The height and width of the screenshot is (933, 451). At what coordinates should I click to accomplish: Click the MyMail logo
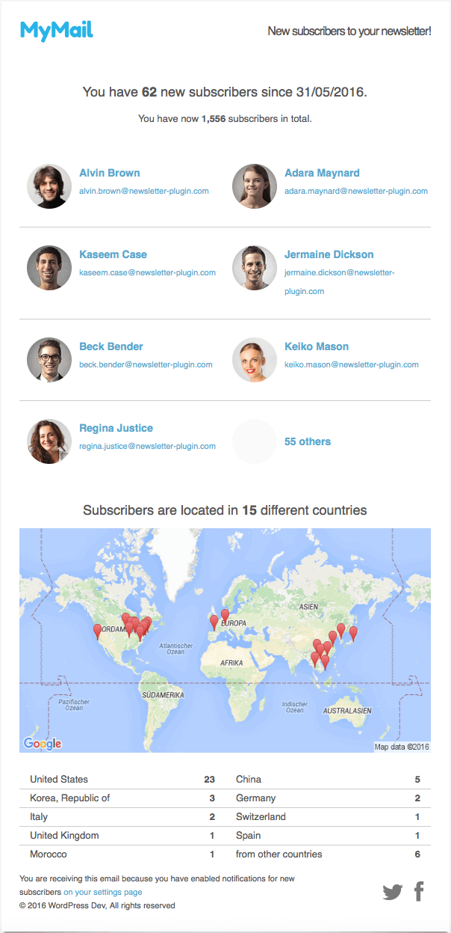tap(57, 30)
